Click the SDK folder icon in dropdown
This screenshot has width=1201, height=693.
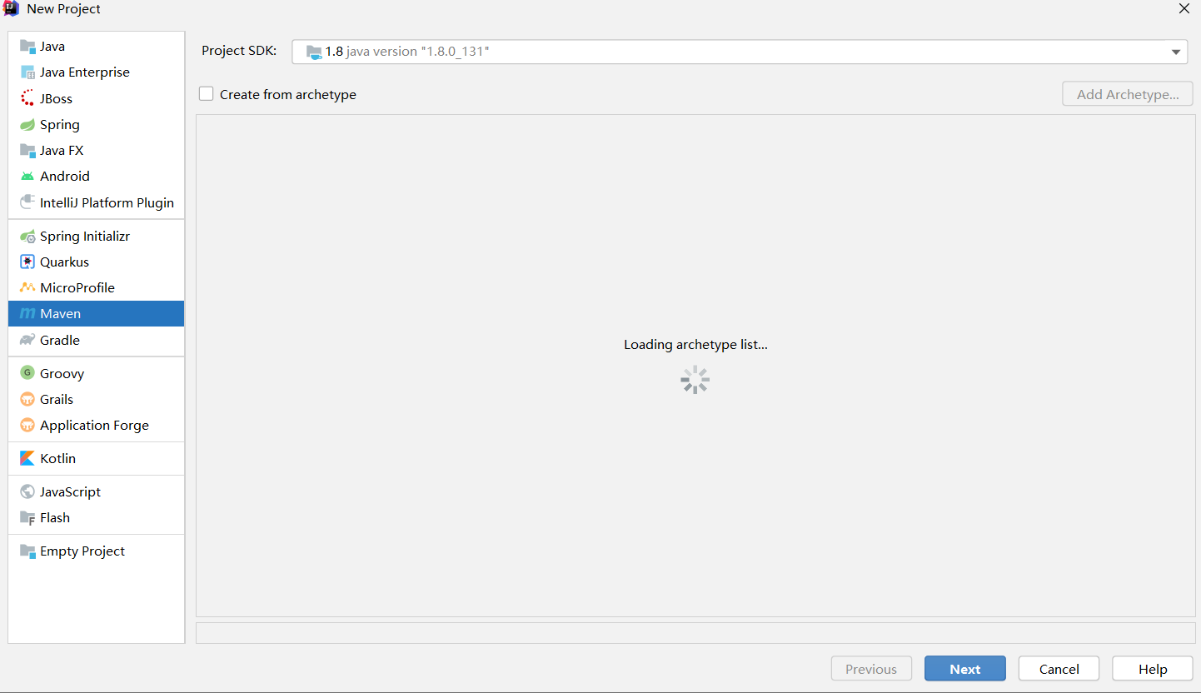point(314,52)
